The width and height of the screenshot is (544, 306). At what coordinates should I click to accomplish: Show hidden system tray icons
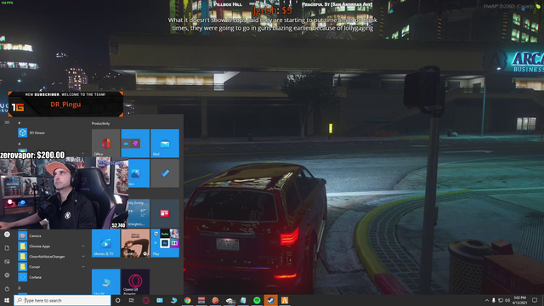click(x=487, y=300)
